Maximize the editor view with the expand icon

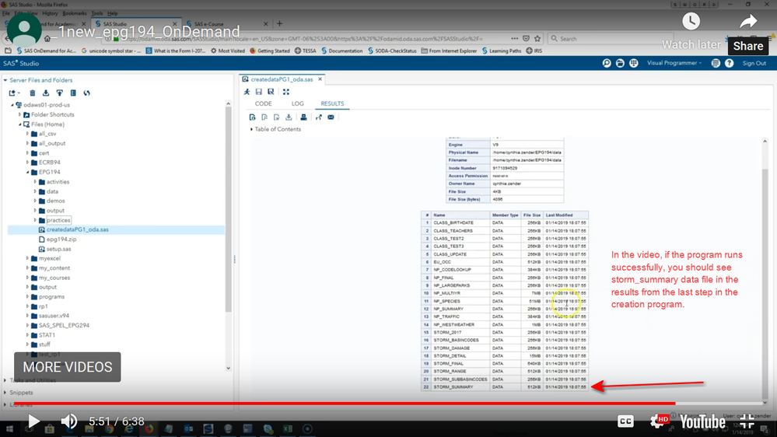coord(286,92)
